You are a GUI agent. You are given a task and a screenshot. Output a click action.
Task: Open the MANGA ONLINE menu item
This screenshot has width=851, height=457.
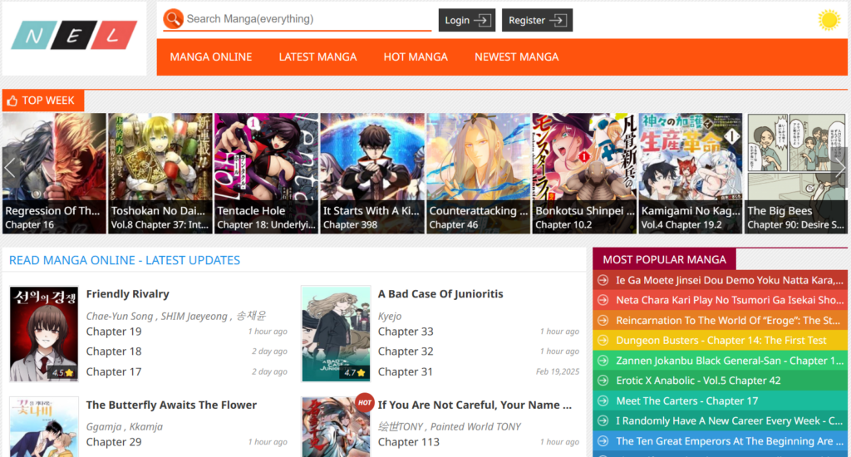(210, 57)
